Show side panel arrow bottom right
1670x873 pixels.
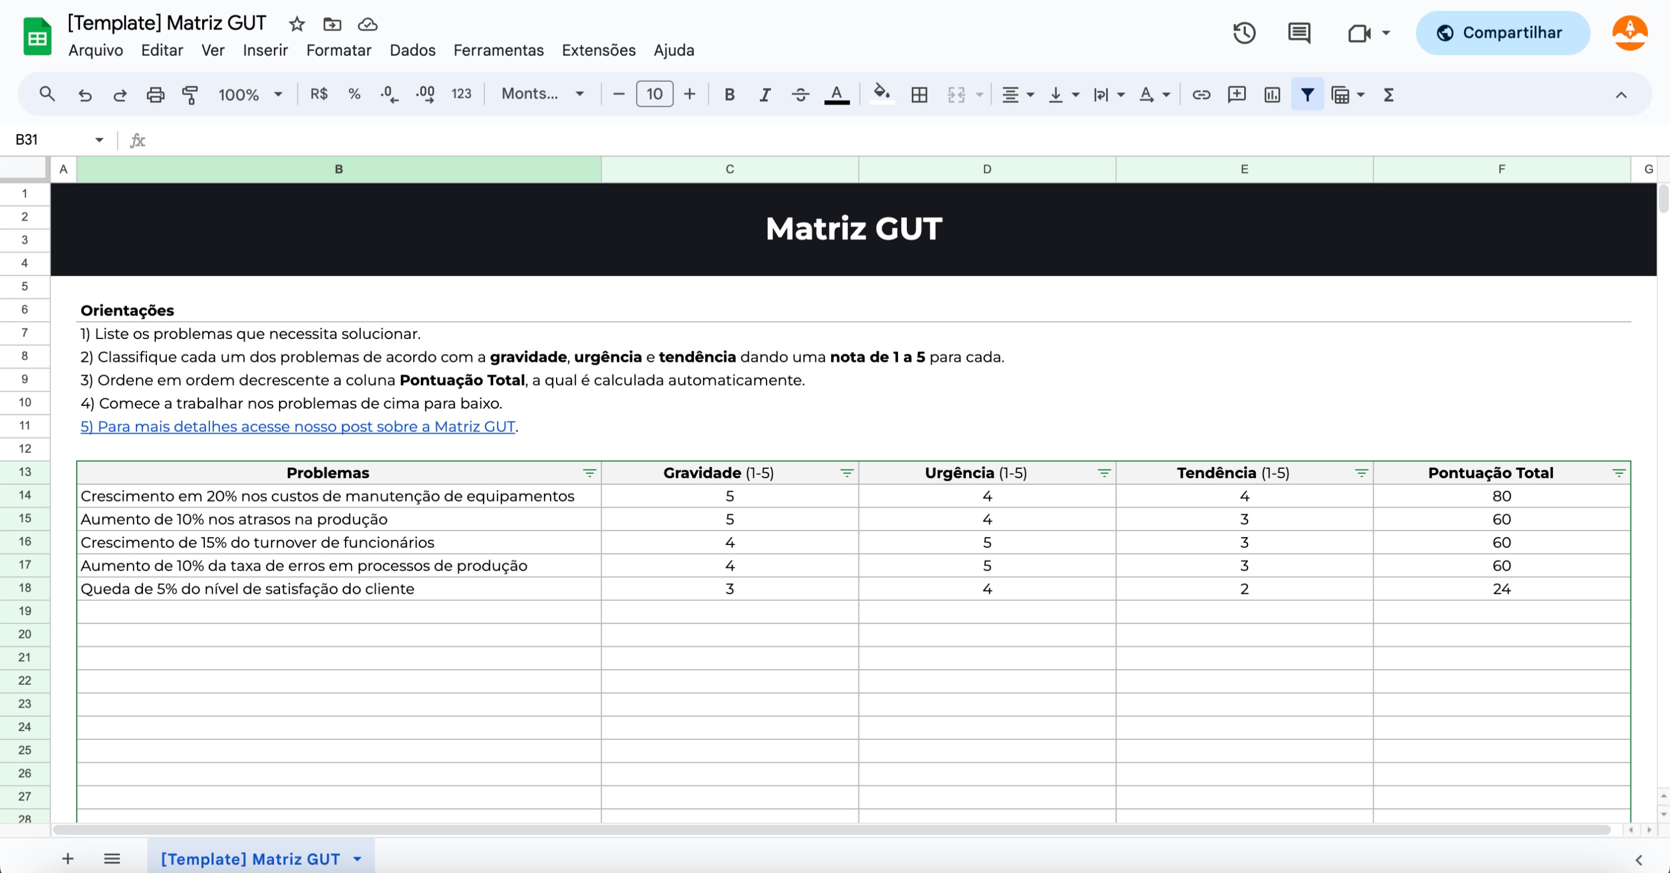pos(1639,860)
